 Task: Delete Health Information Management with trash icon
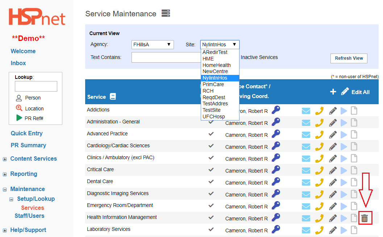point(365,218)
